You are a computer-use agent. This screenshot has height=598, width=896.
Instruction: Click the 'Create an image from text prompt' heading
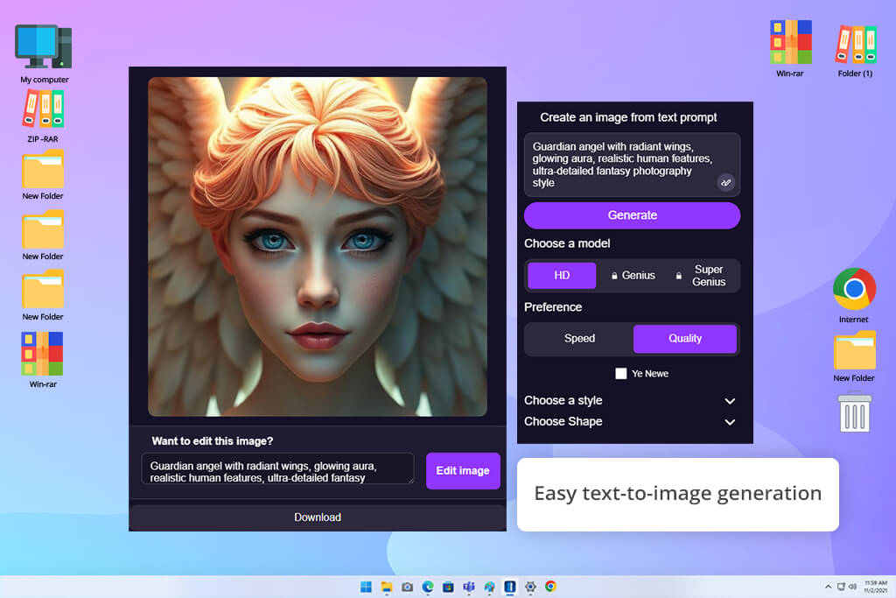tap(628, 117)
